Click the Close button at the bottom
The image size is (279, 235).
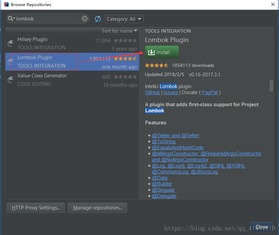(262, 227)
